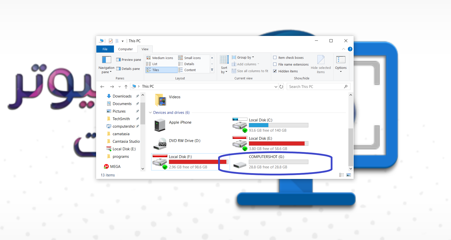Open Quick Access Toolbar customize dropdown

[x=122, y=41]
